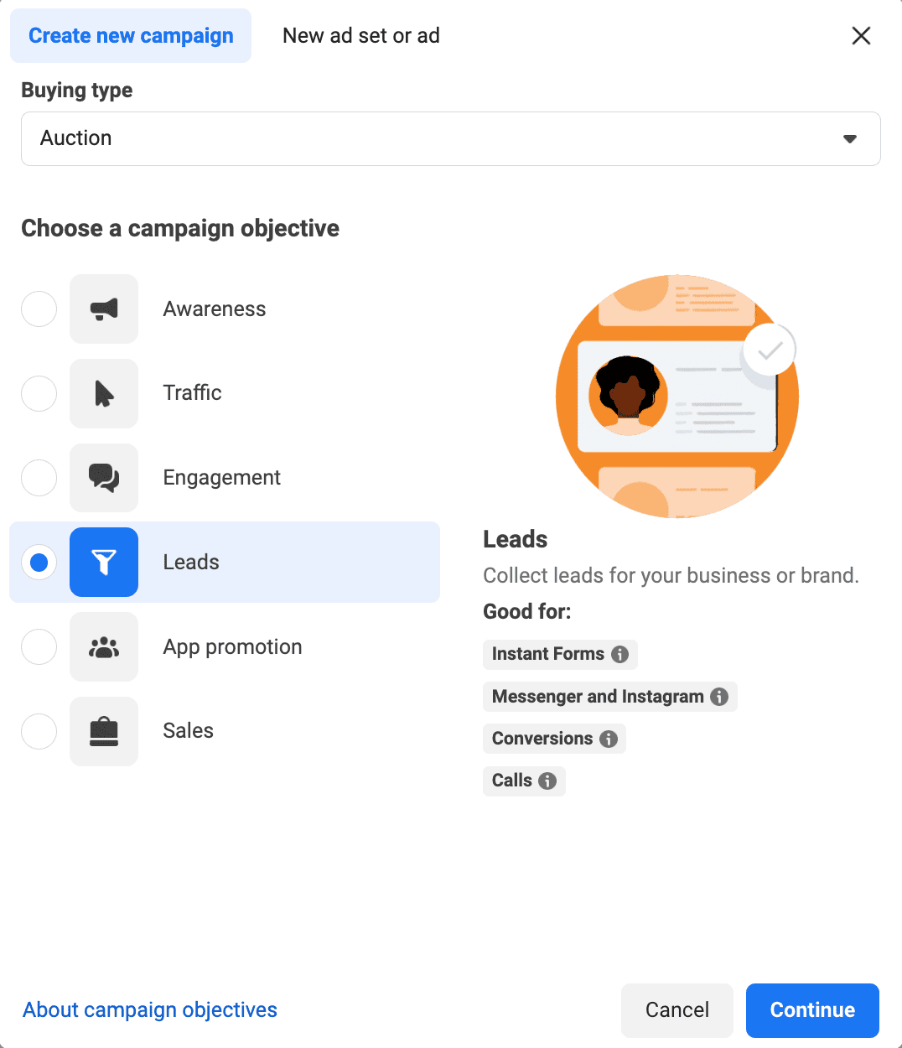Click the Buying type label
Screen dimensions: 902x1048
click(x=77, y=91)
